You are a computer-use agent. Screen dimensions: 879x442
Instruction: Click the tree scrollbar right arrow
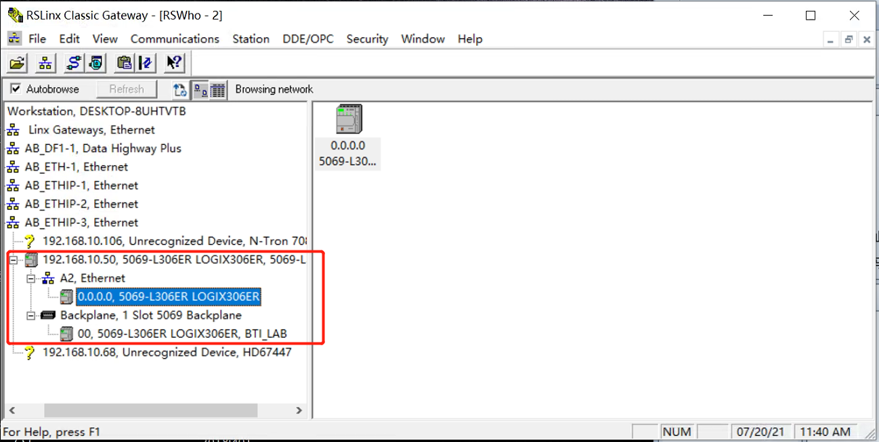299,410
